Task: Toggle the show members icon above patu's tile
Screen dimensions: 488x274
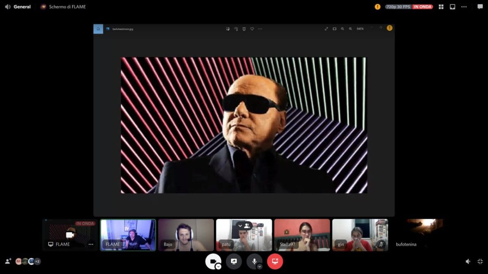Action: pyautogui.click(x=247, y=226)
